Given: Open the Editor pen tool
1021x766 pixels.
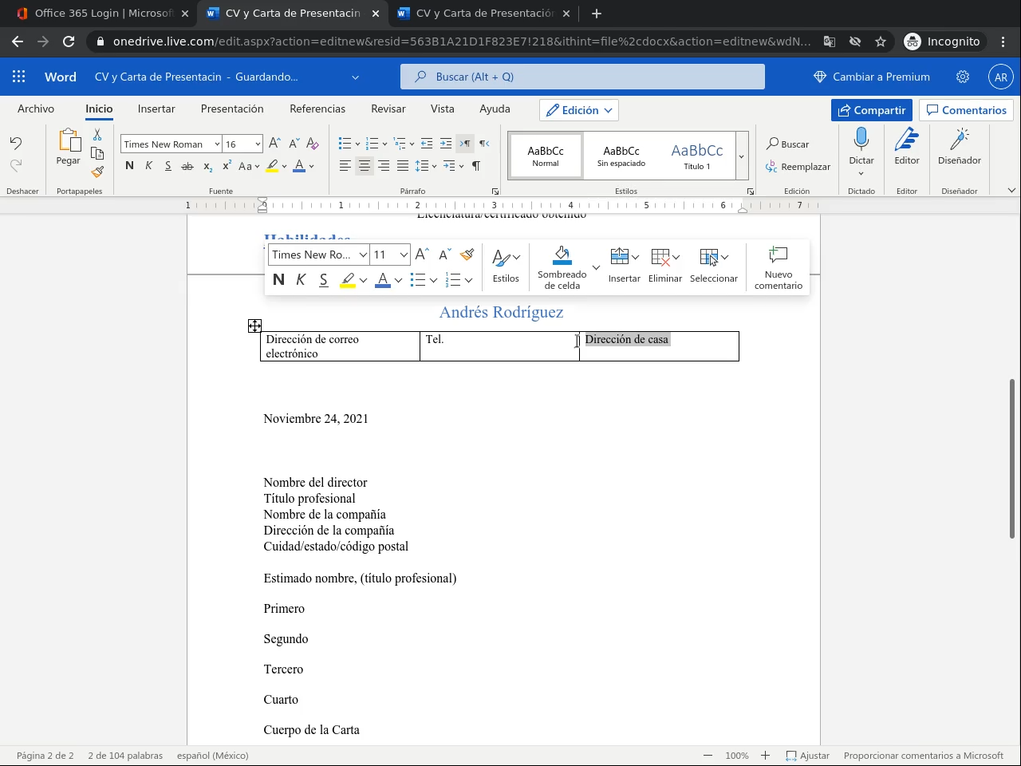Looking at the screenshot, I should click(907, 141).
